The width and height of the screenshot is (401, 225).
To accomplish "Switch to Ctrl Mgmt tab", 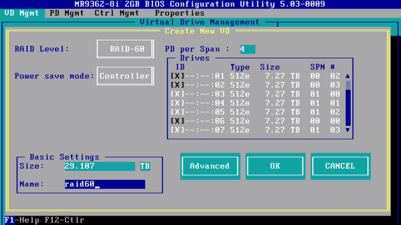I will [117, 13].
